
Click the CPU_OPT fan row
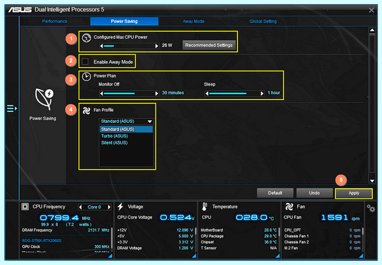click(322, 230)
